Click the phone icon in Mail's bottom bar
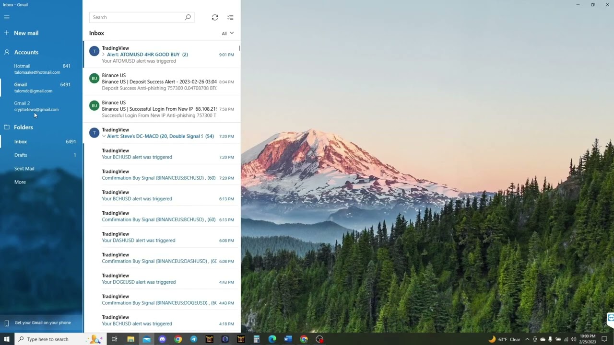This screenshot has width=614, height=345. click(x=7, y=323)
